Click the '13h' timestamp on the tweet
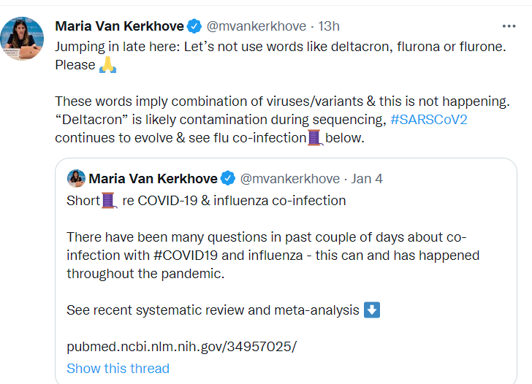 pyautogui.click(x=329, y=26)
